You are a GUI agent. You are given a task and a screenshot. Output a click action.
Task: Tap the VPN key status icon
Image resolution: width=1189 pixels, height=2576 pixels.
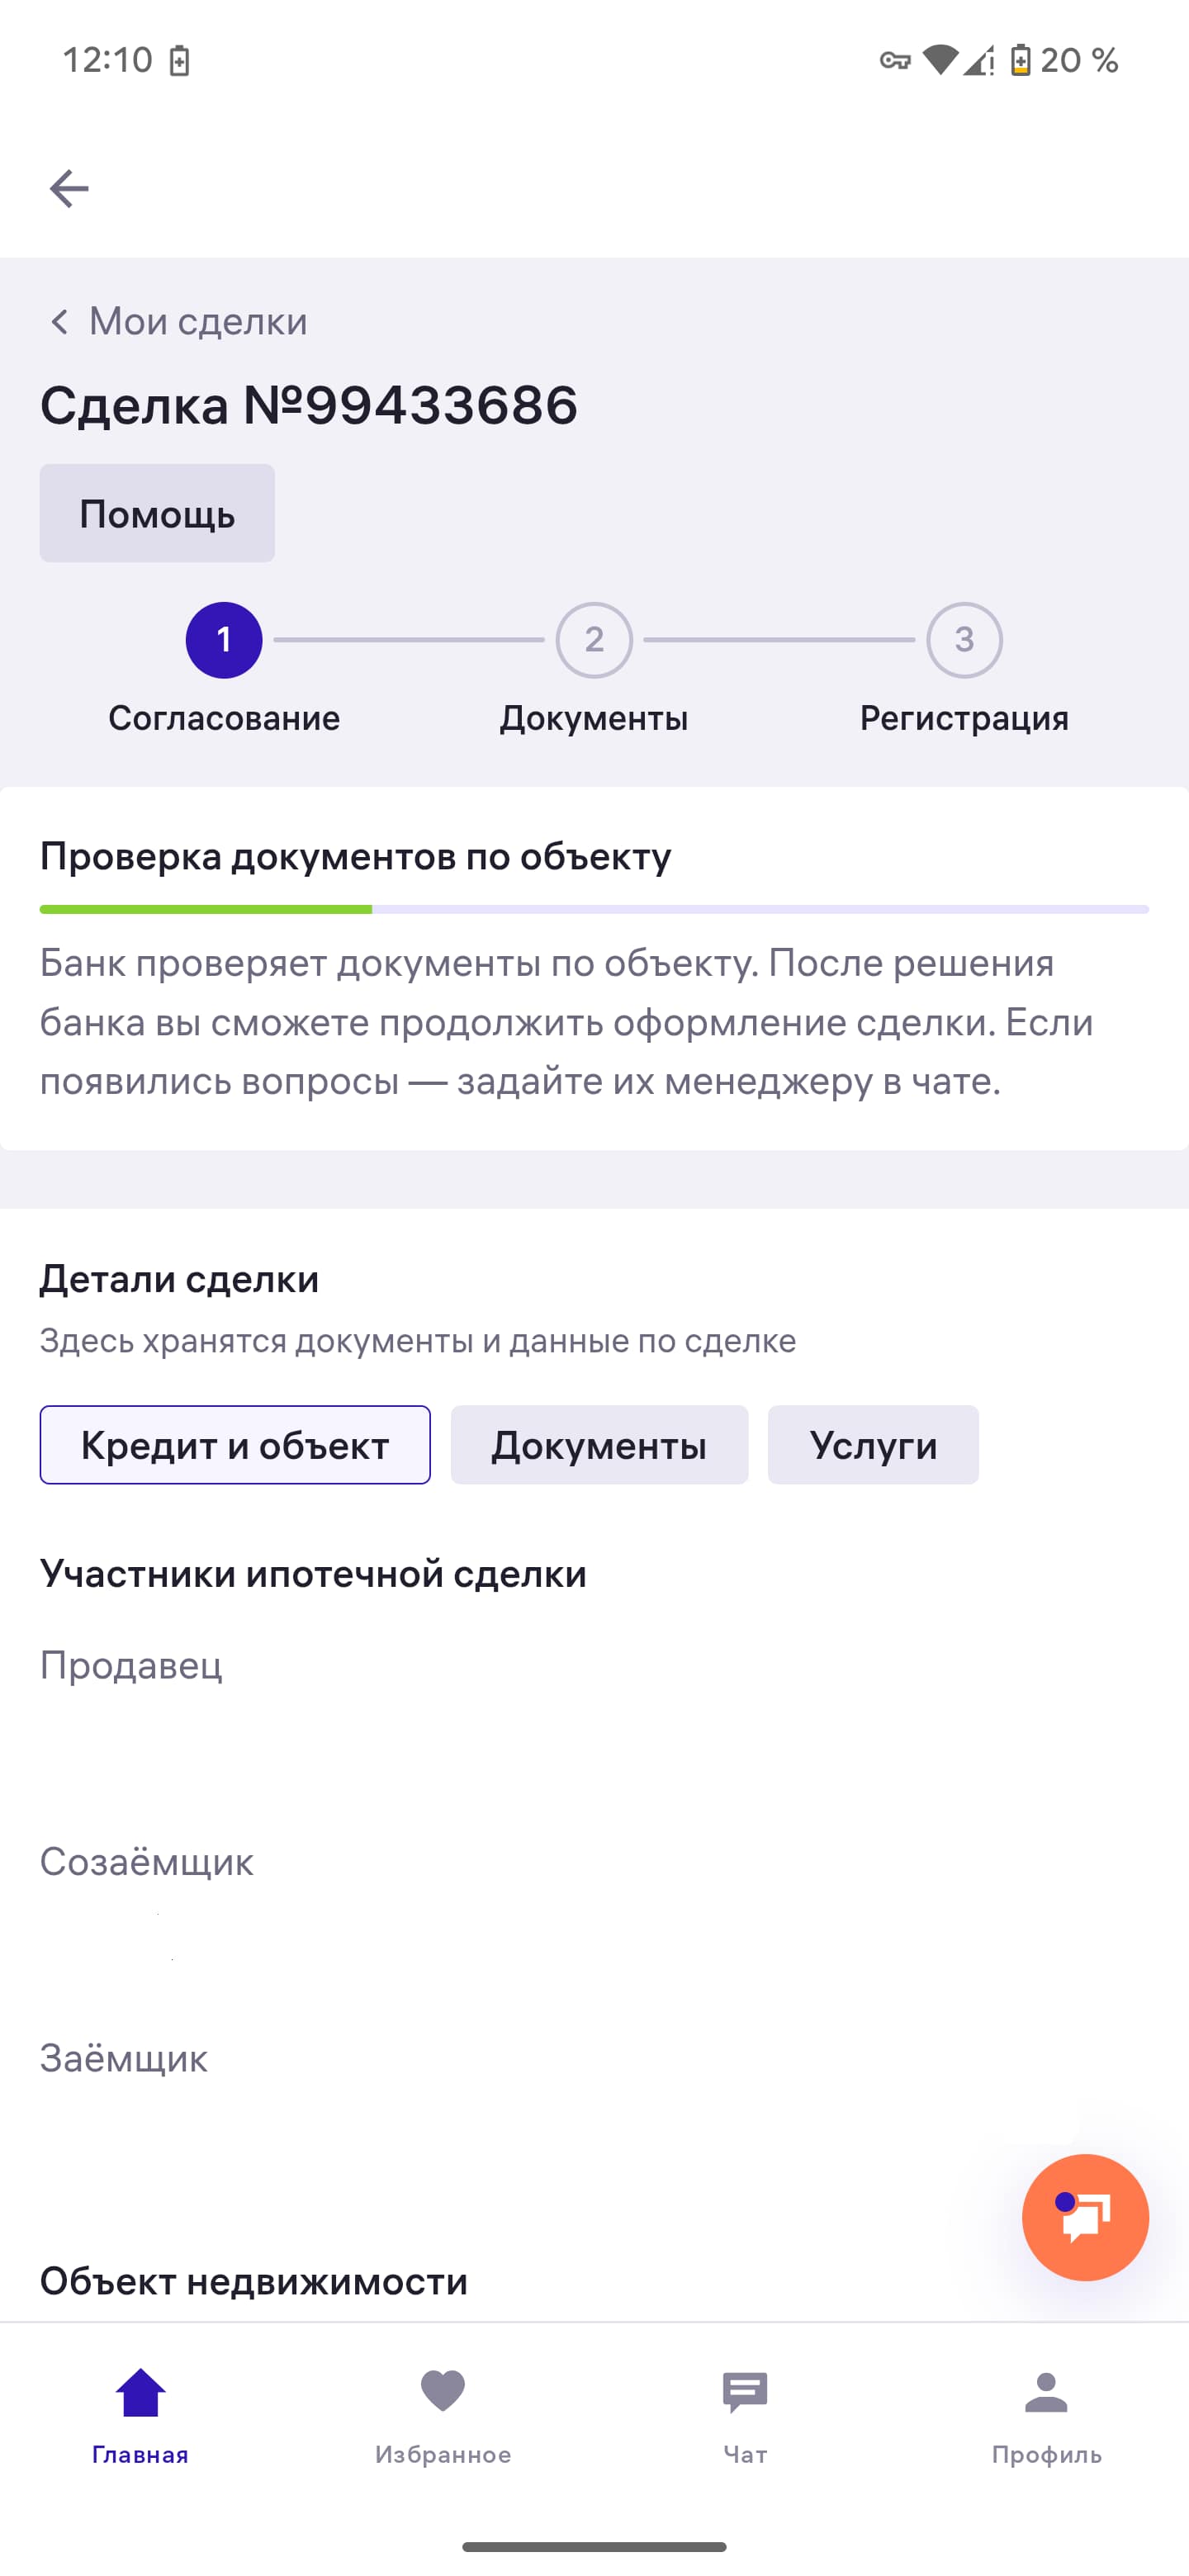coord(894,60)
